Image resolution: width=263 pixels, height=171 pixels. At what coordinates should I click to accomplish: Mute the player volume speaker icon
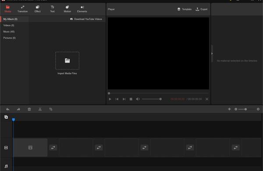tap(138, 99)
